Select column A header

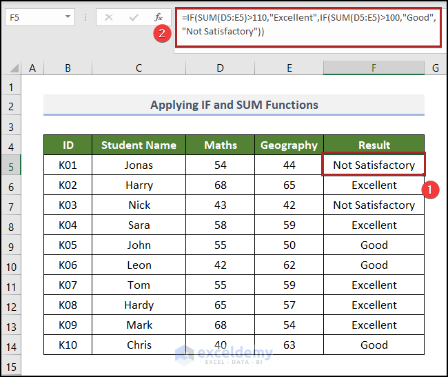point(32,68)
